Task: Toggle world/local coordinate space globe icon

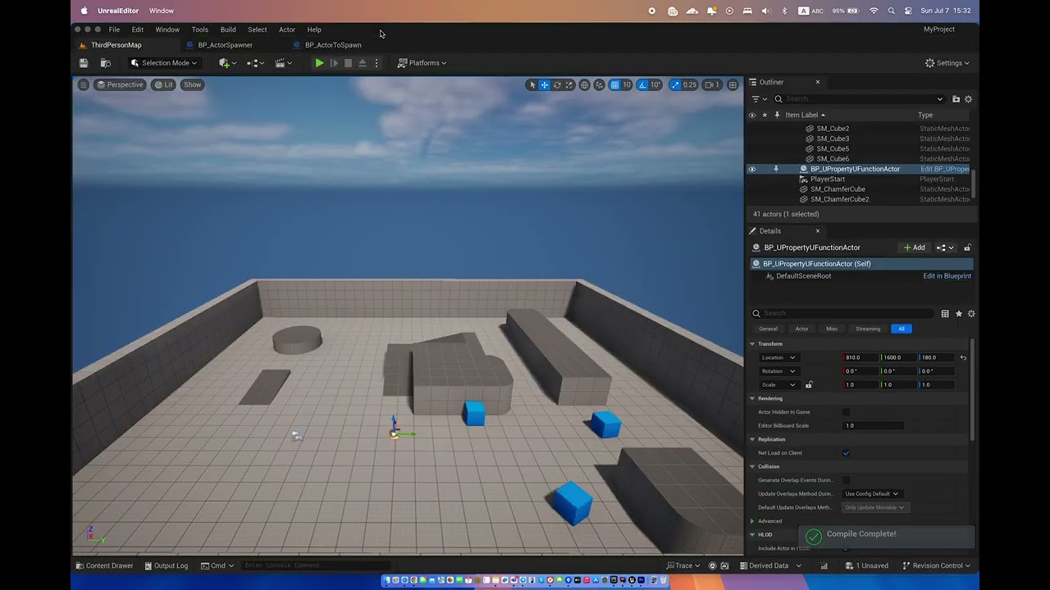Action: (585, 84)
